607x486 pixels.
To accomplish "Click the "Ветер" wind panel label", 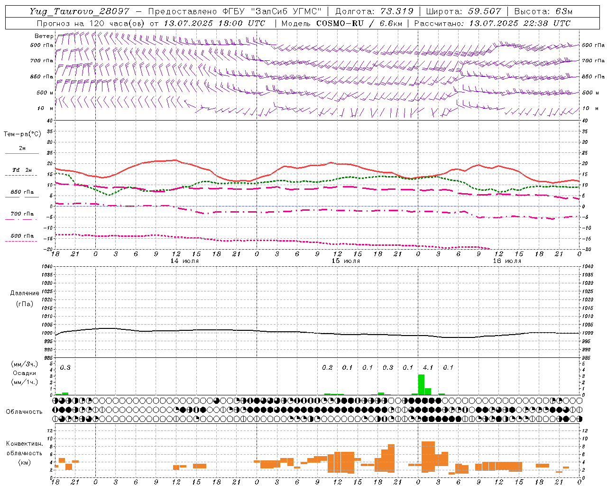I will click(44, 36).
